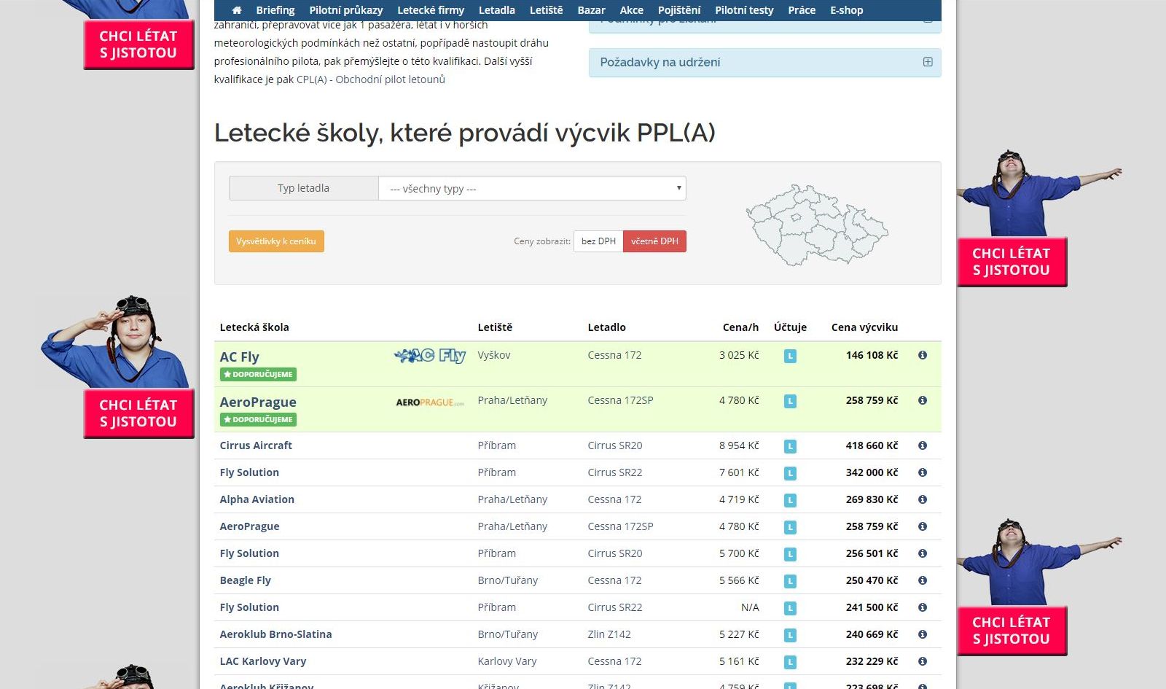Expand Požadavky na udržení section
The image size is (1166, 689).
coord(764,63)
